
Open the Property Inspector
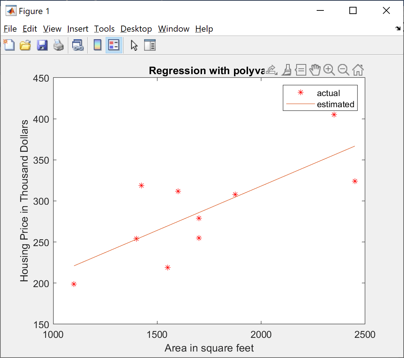pos(150,45)
